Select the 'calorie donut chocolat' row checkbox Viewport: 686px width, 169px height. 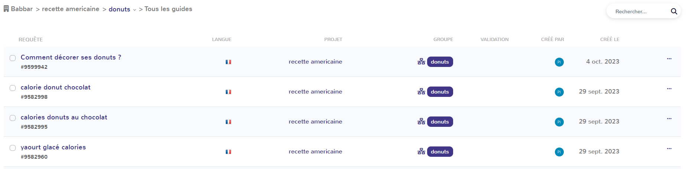click(x=13, y=88)
